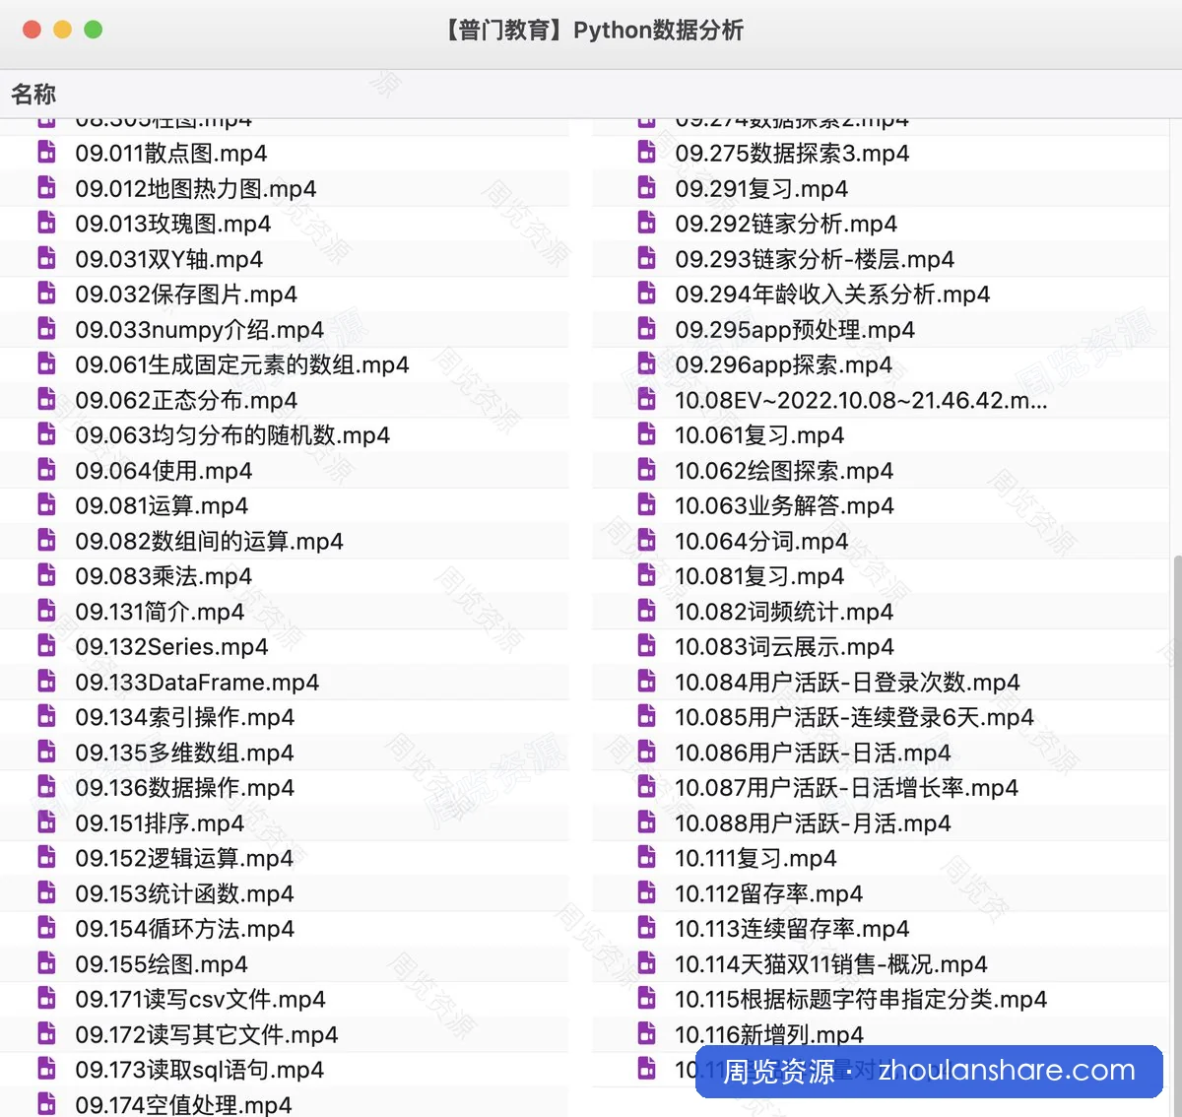This screenshot has width=1182, height=1117.
Task: Click the file icon for 10.064分词.mp4
Action: (x=647, y=541)
